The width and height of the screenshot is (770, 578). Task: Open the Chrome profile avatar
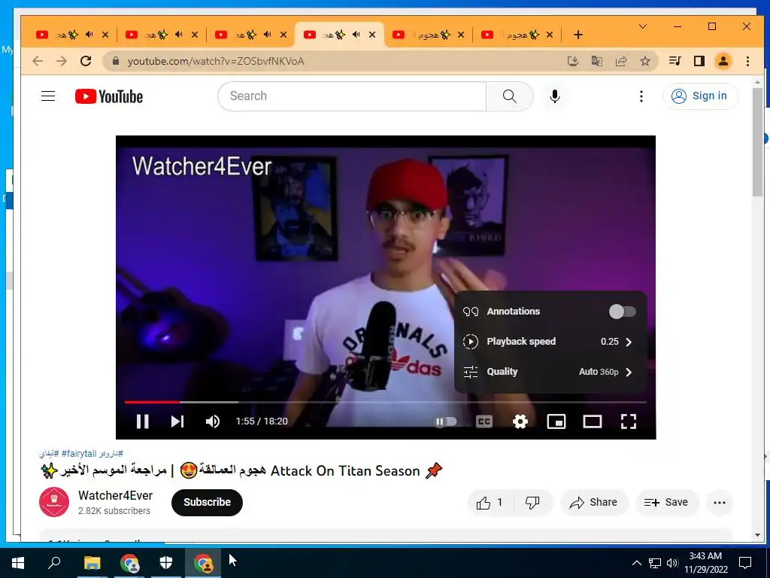[x=723, y=61]
